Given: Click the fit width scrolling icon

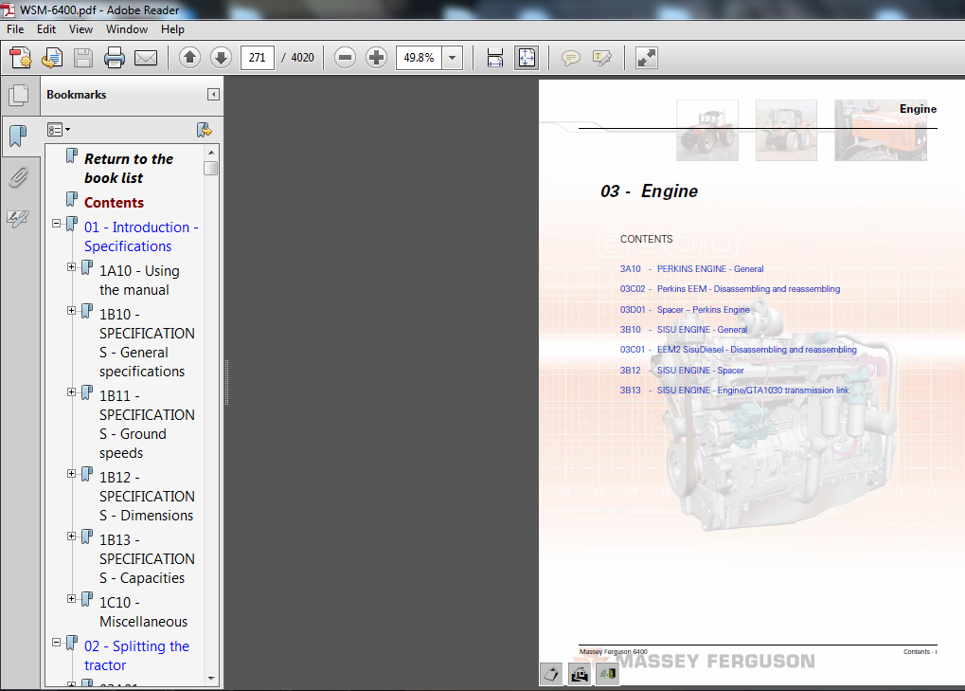Looking at the screenshot, I should coord(494,58).
